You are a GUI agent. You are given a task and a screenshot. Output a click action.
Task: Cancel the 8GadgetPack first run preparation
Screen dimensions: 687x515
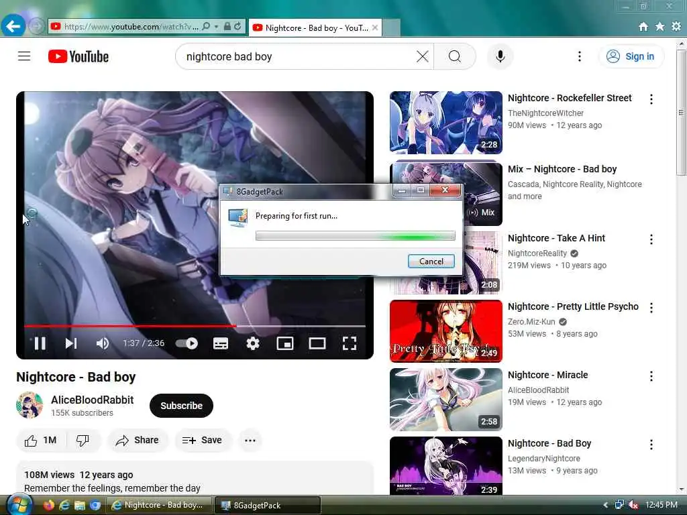click(x=431, y=262)
